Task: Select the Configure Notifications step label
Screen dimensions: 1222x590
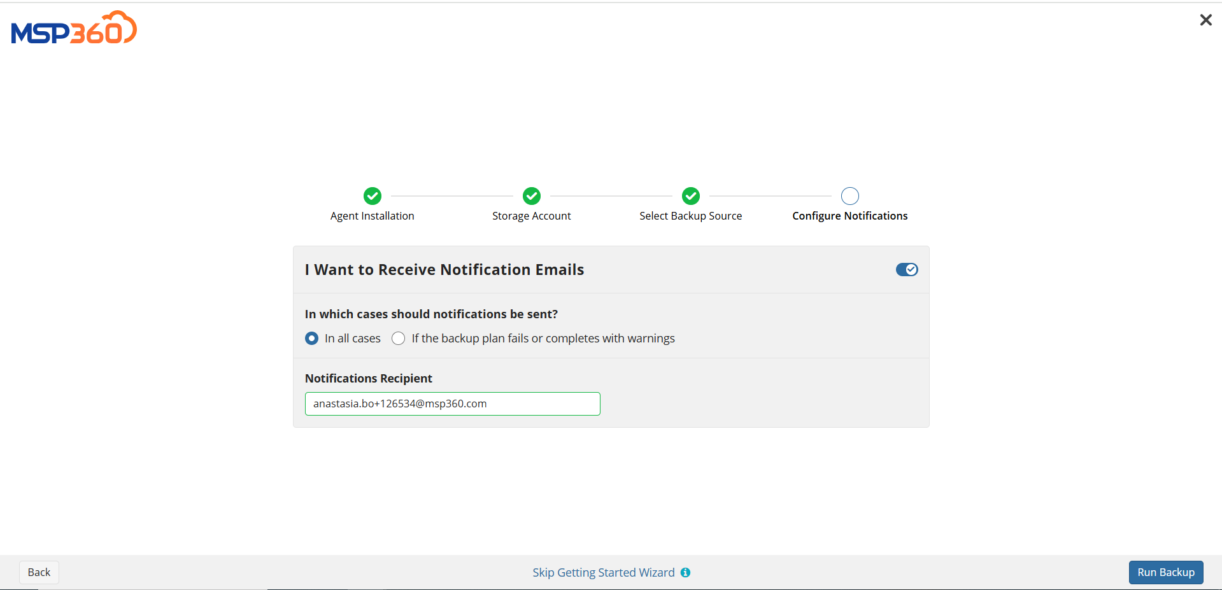Action: pyautogui.click(x=849, y=215)
